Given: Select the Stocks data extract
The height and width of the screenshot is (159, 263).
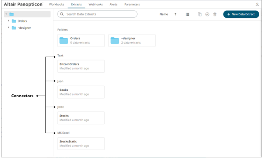Looking at the screenshot, I should 81,118.
